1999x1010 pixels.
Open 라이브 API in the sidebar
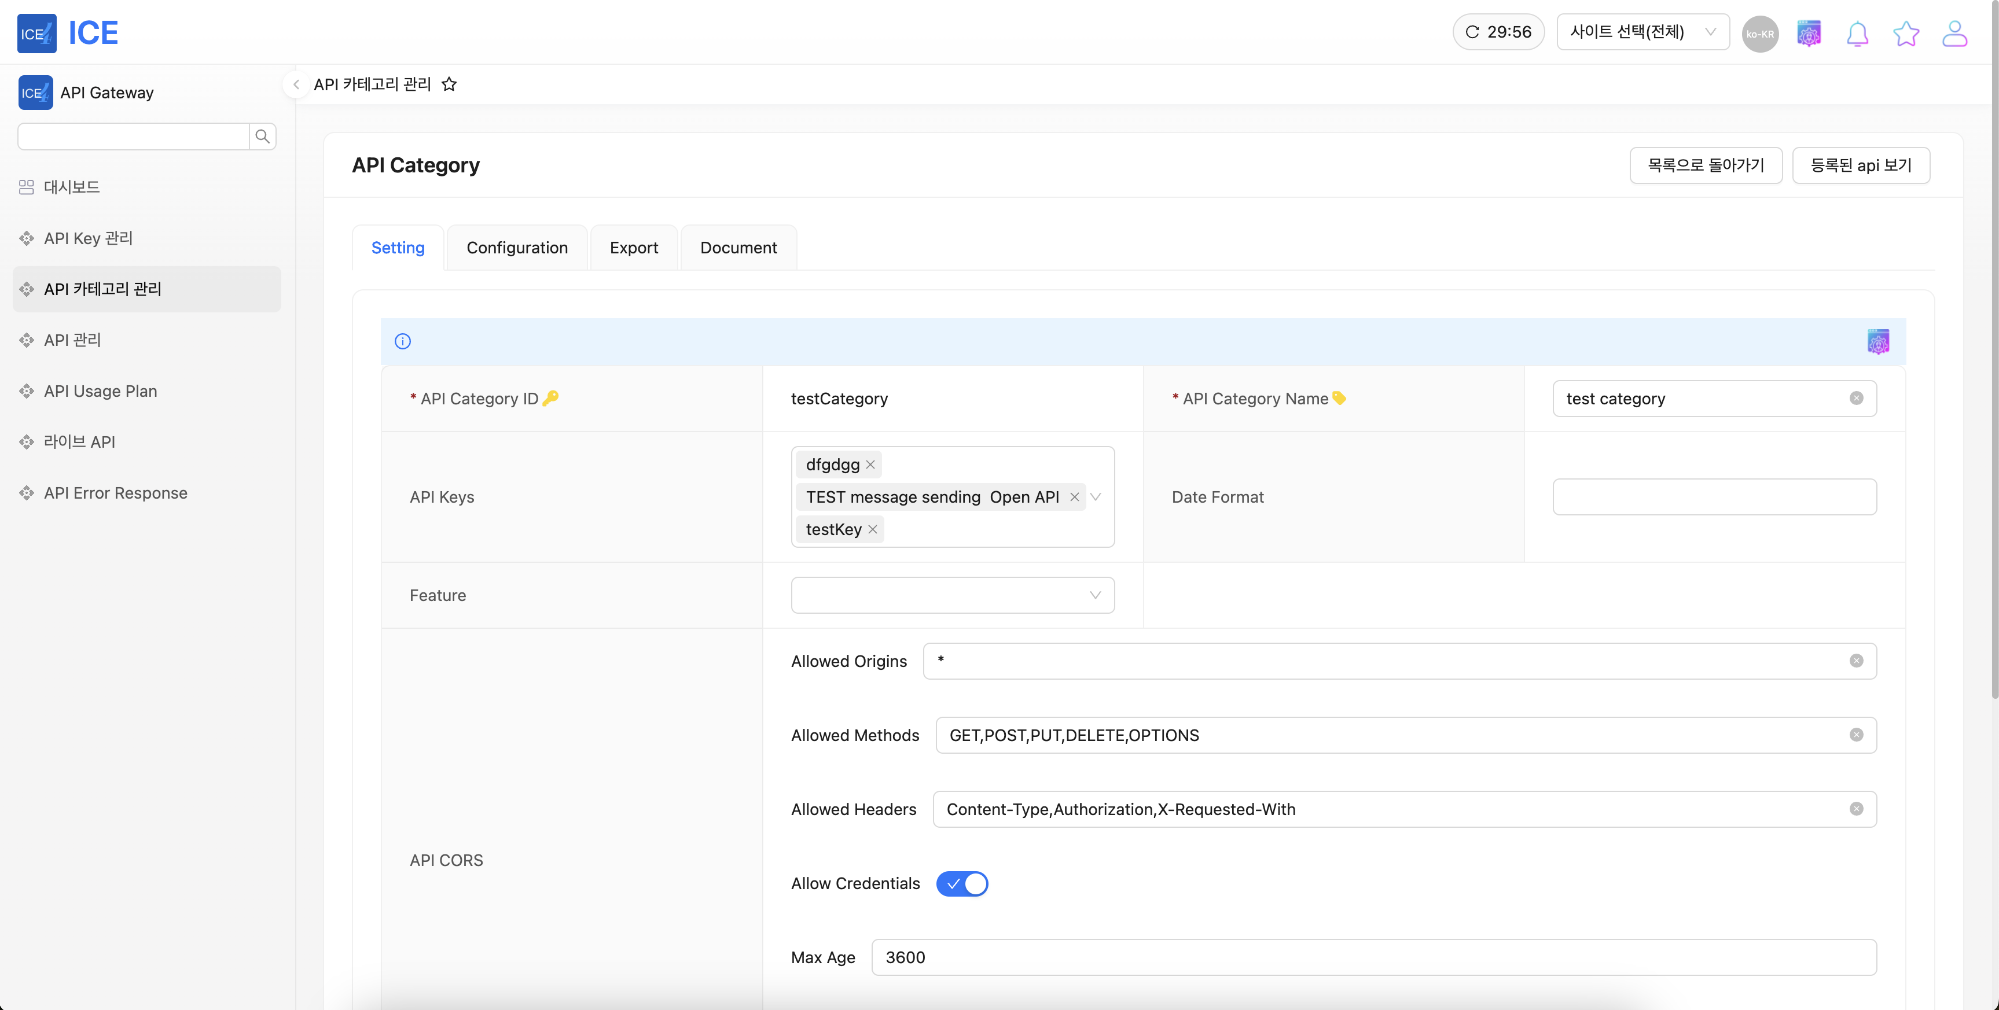click(x=146, y=442)
